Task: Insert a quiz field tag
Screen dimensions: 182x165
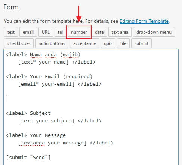Action: (x=108, y=43)
